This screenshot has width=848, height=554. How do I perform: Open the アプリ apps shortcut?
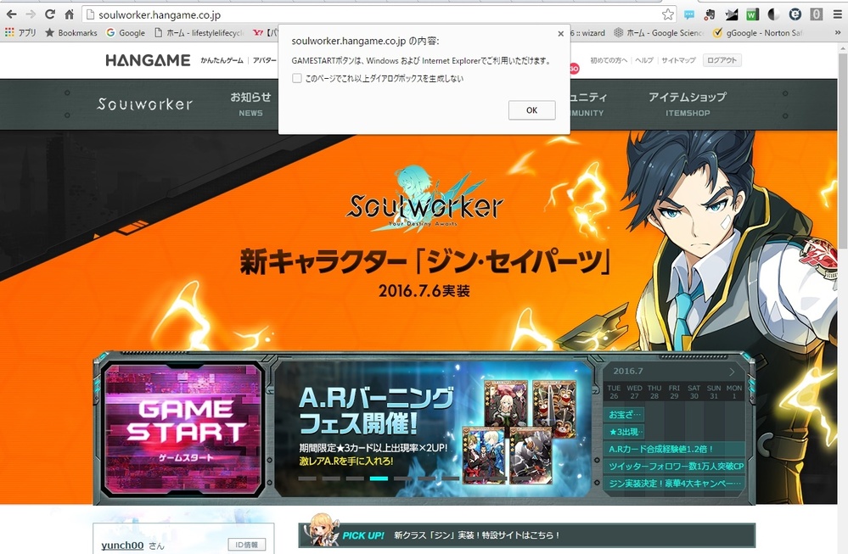[x=19, y=32]
